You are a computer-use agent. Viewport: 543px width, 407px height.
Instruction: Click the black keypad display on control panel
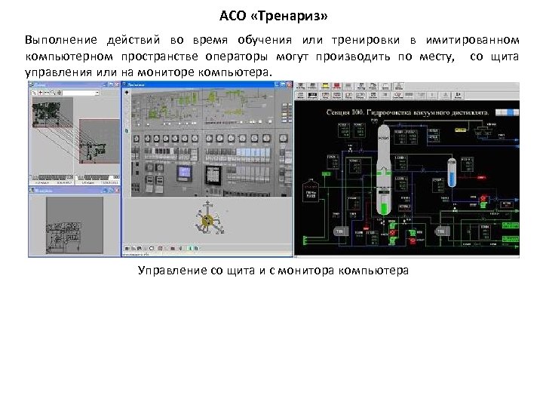coord(213,175)
